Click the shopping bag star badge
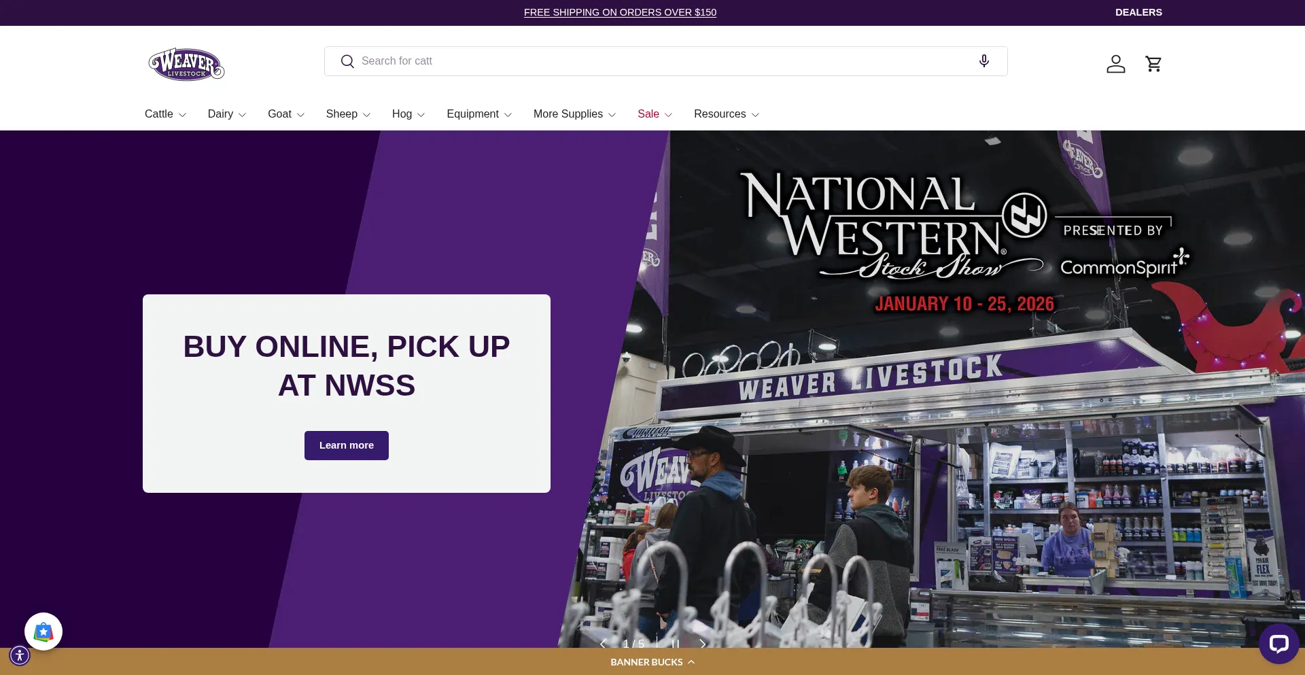The height and width of the screenshot is (675, 1305). tap(43, 631)
